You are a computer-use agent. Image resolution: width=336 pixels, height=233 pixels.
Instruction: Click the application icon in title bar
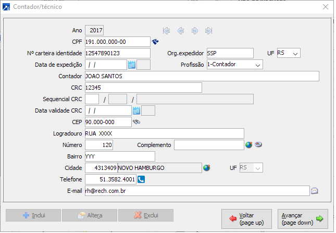pyautogui.click(x=6, y=7)
